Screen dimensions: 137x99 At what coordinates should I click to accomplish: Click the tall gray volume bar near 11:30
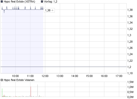coord(37,90)
